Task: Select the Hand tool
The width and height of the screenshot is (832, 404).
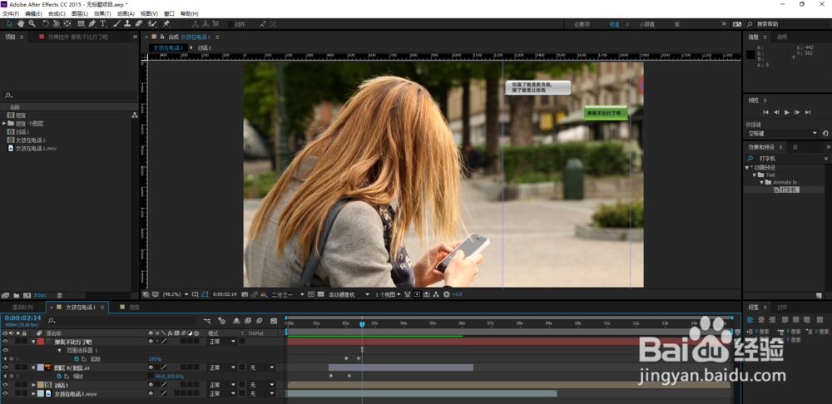Action: (x=21, y=24)
